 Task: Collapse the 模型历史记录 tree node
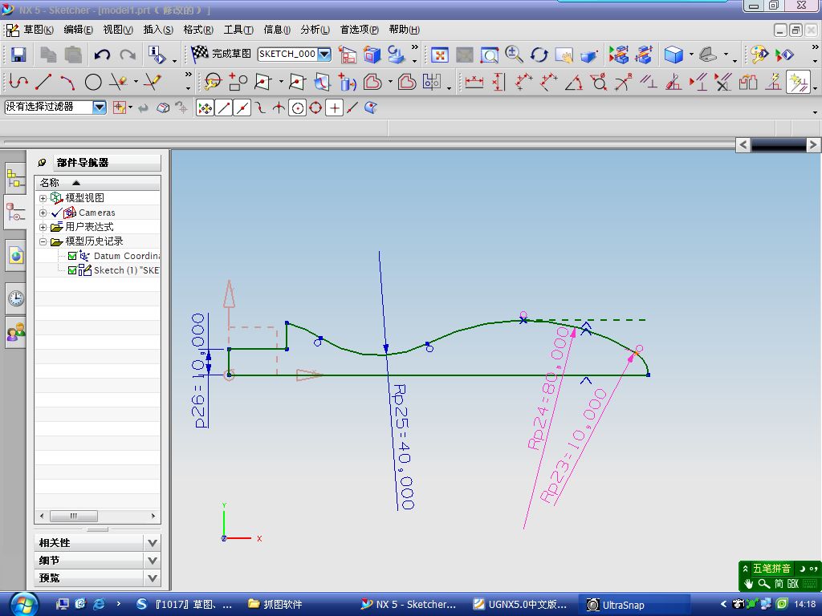(43, 241)
